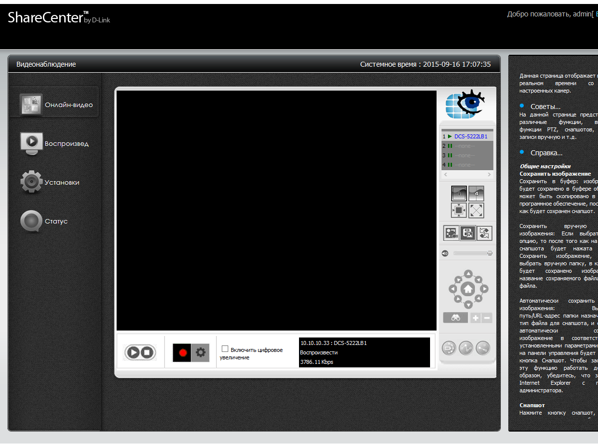Select channel 4 --none-- entry
This screenshot has height=448, width=598.
(467, 165)
